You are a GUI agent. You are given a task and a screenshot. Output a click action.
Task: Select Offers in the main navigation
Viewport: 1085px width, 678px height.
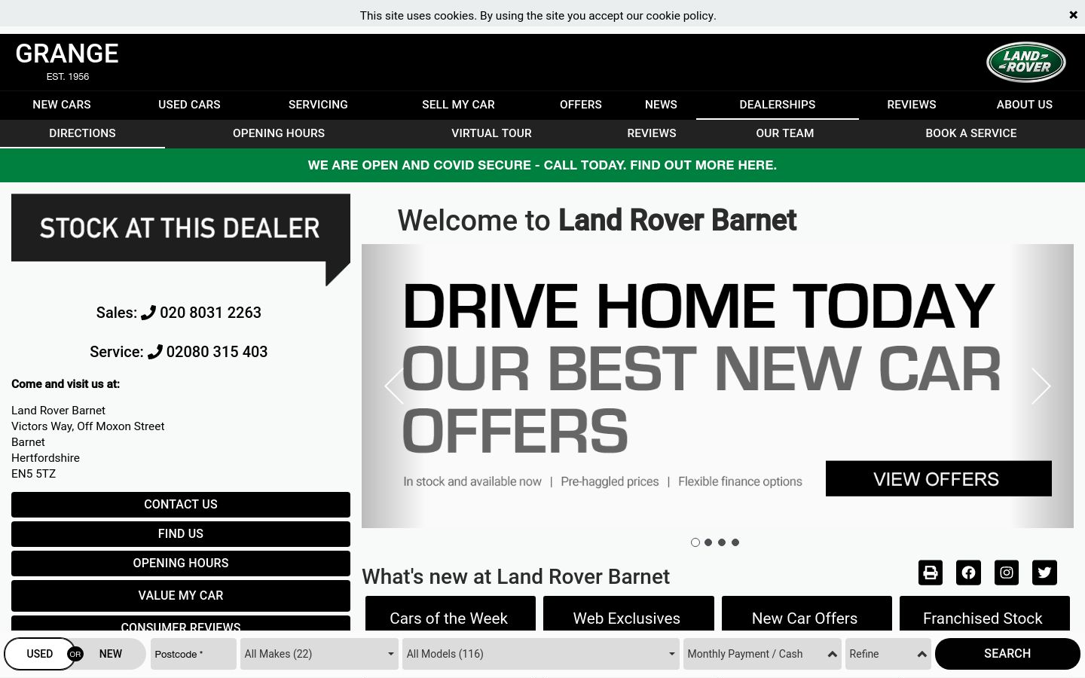[581, 105]
